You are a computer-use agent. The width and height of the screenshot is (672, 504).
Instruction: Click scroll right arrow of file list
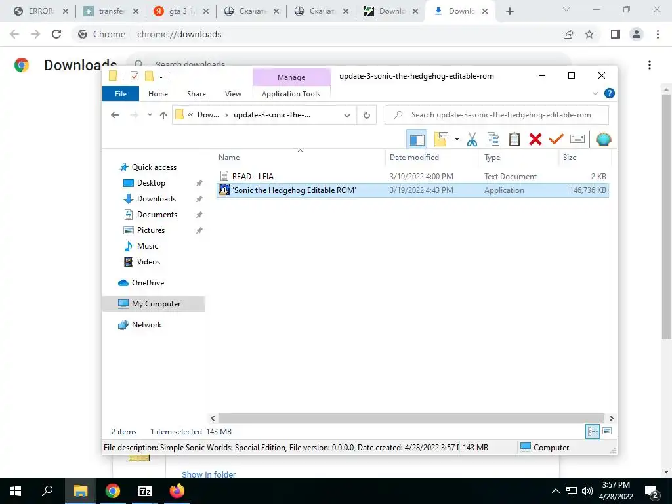click(x=611, y=418)
